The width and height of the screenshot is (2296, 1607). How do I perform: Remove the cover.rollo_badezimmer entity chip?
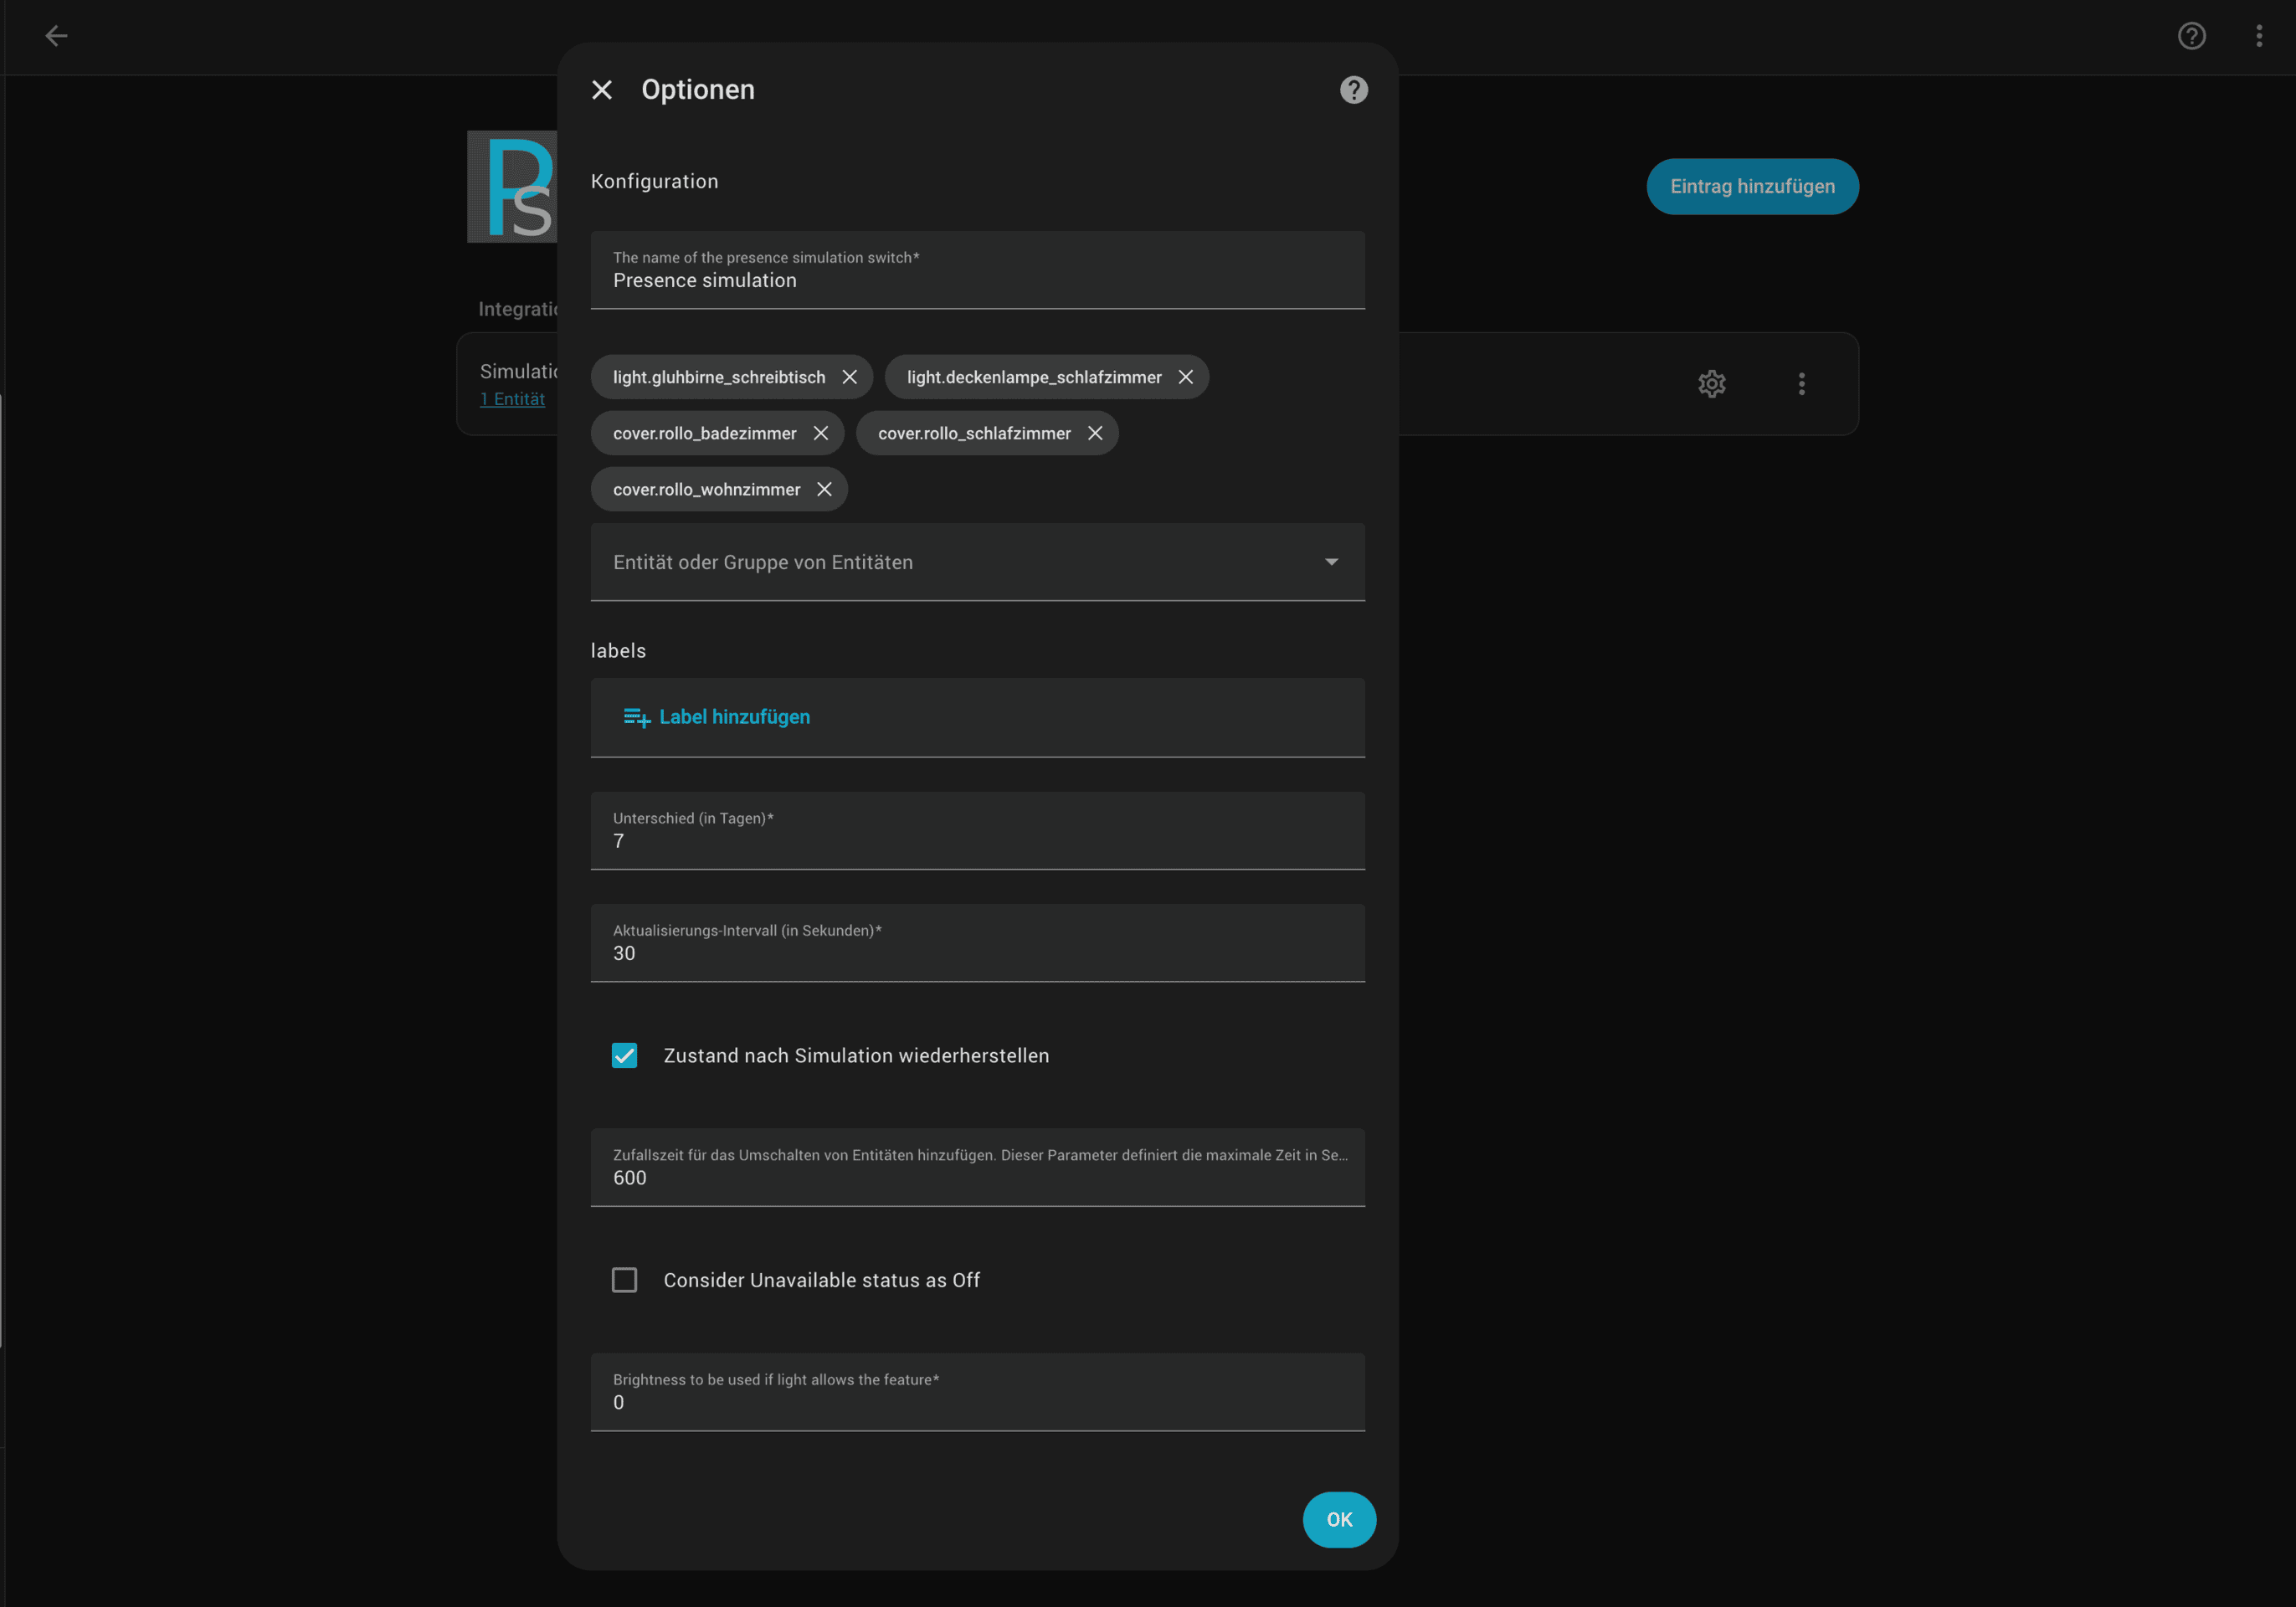coord(820,433)
